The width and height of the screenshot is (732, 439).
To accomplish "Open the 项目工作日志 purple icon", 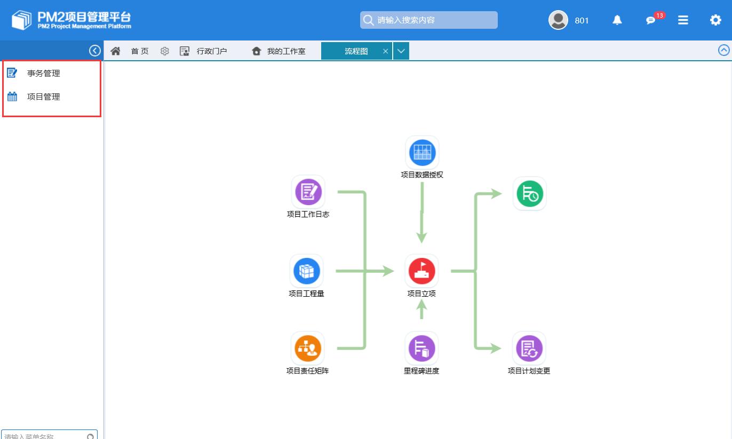I will (308, 192).
